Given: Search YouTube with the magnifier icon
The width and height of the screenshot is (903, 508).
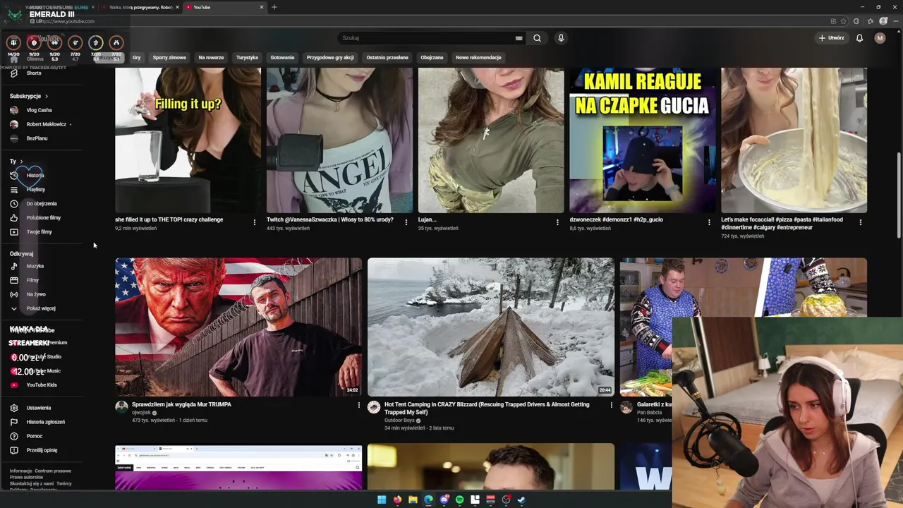Looking at the screenshot, I should pyautogui.click(x=537, y=38).
